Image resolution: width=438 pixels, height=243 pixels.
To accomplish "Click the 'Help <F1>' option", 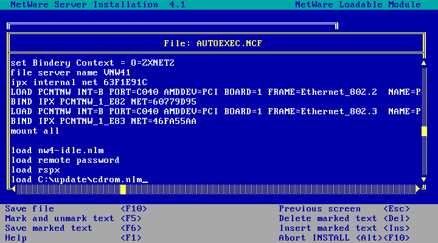I will tap(73, 238).
